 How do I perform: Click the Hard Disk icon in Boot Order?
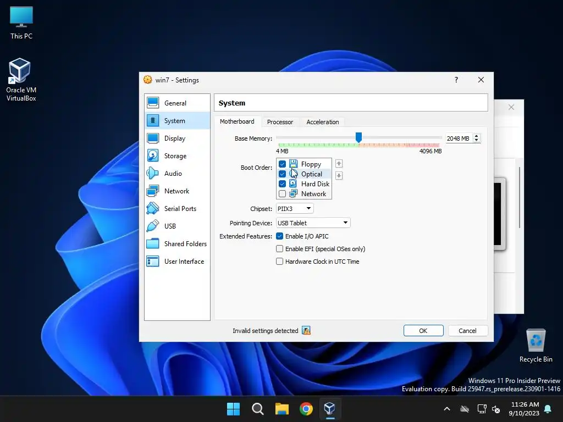coord(293,184)
